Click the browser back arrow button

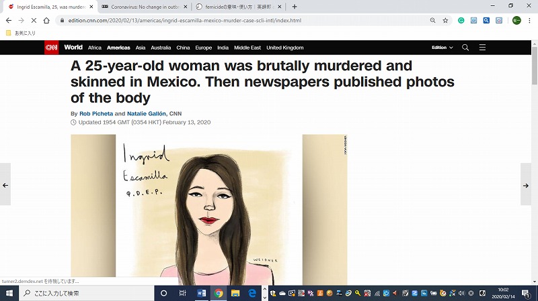tap(9, 21)
